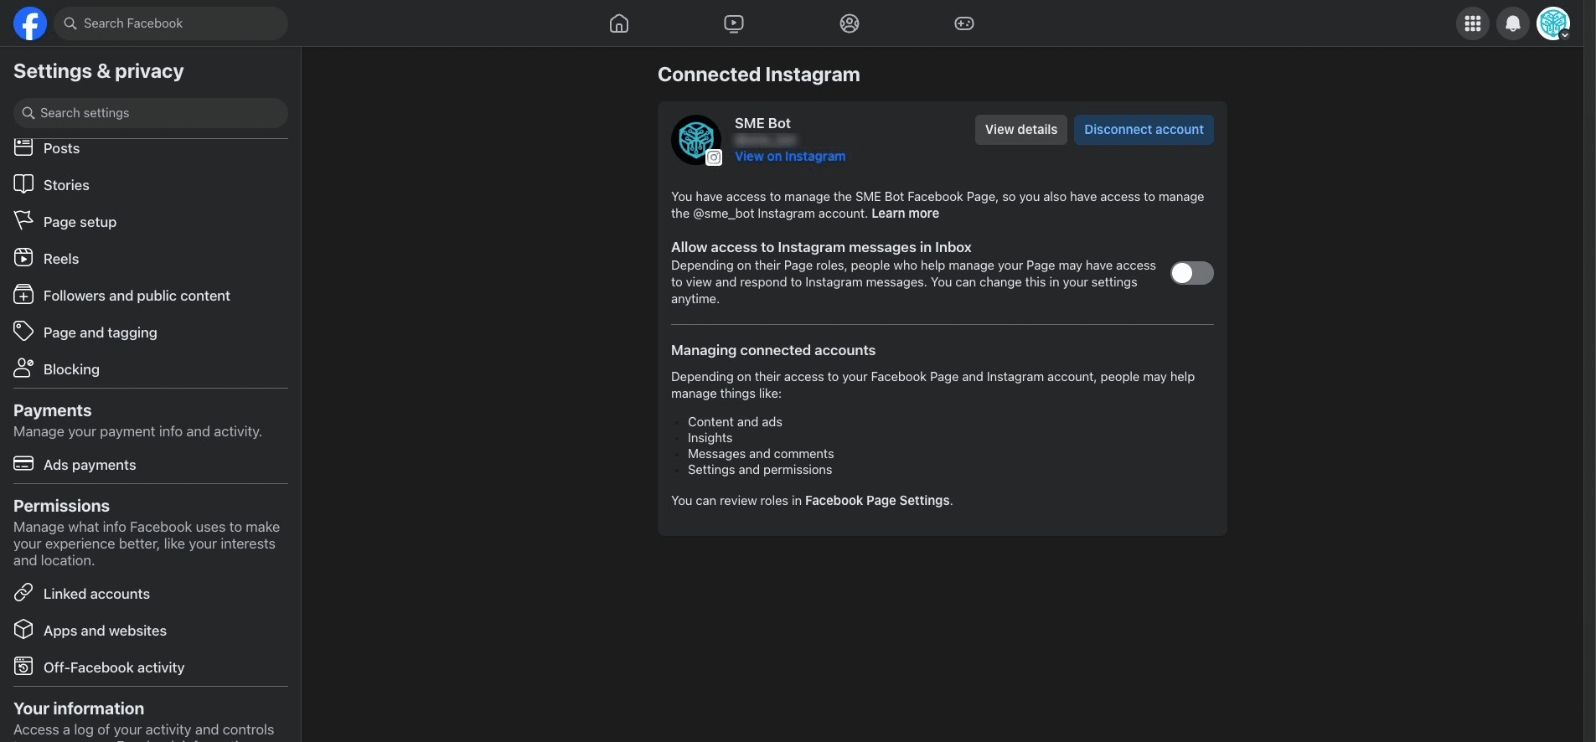The width and height of the screenshot is (1596, 742).
Task: Open Facebook Page Settings link
Action: [x=877, y=501]
